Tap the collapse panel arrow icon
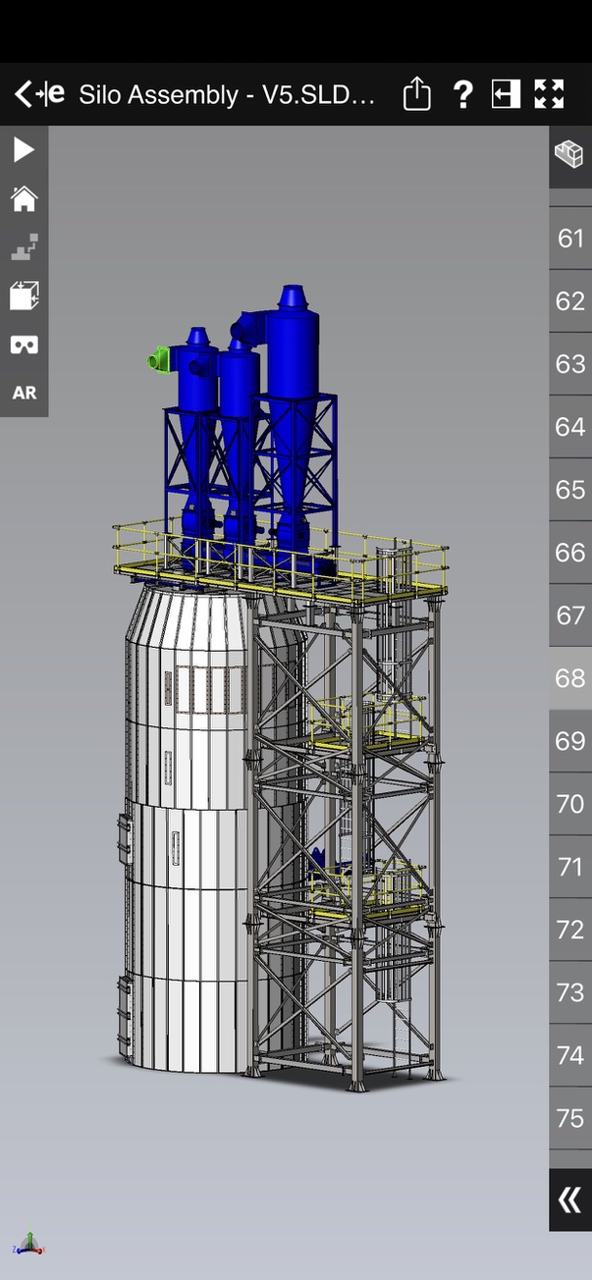592x1280 pixels. click(506, 94)
